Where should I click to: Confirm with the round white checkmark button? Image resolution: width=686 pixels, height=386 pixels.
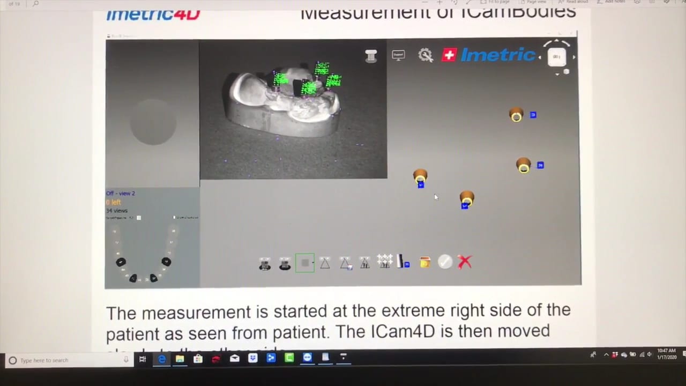(x=445, y=262)
